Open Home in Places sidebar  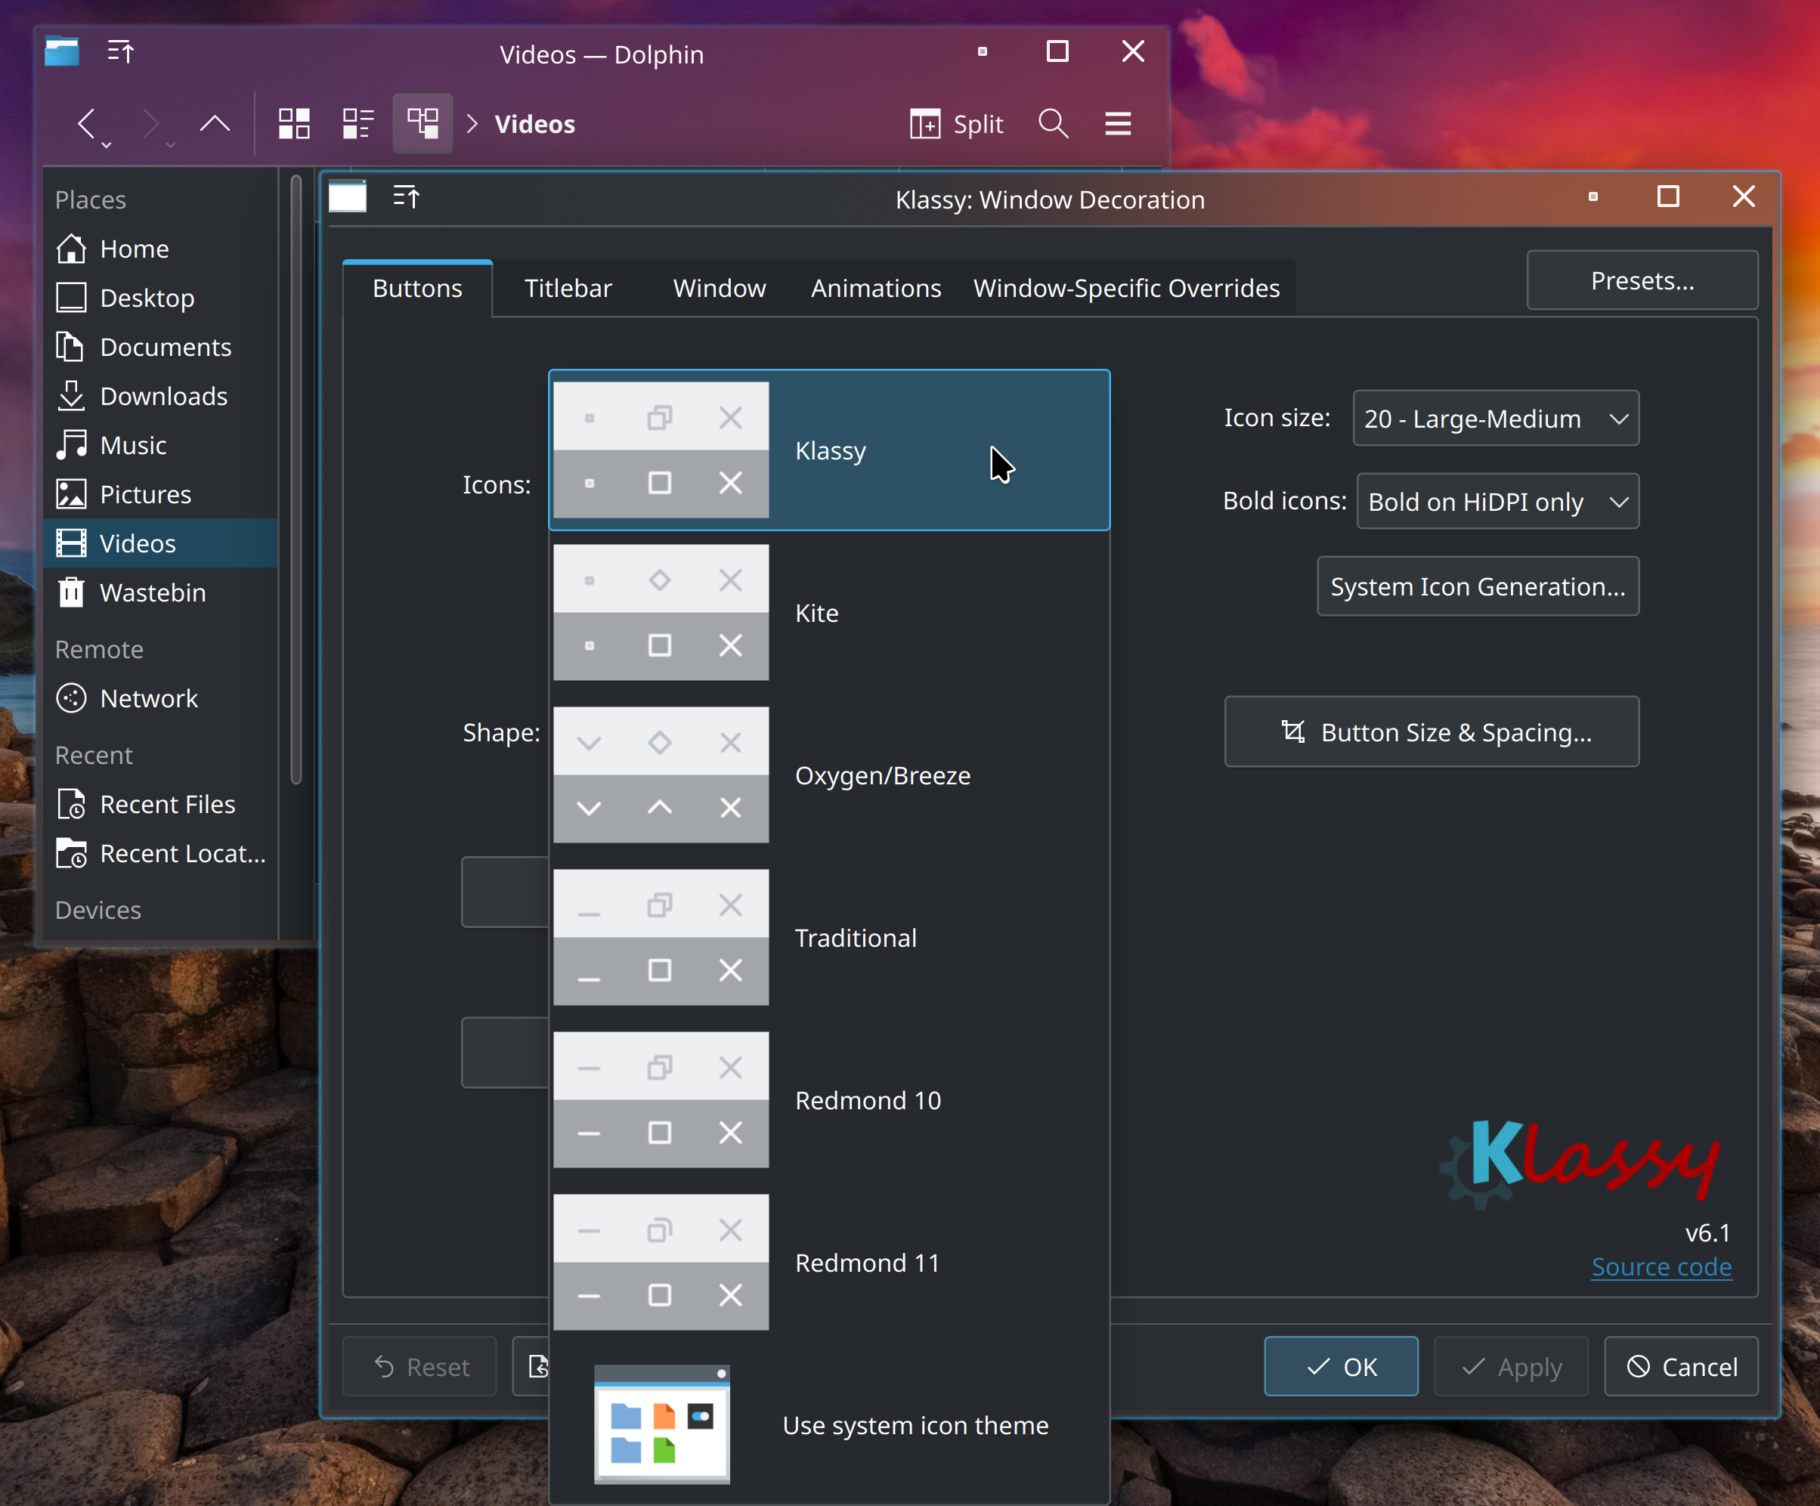click(x=160, y=249)
